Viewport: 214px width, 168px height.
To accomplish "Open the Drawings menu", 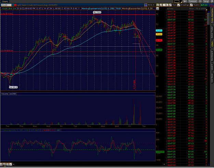I will tap(184, 5).
